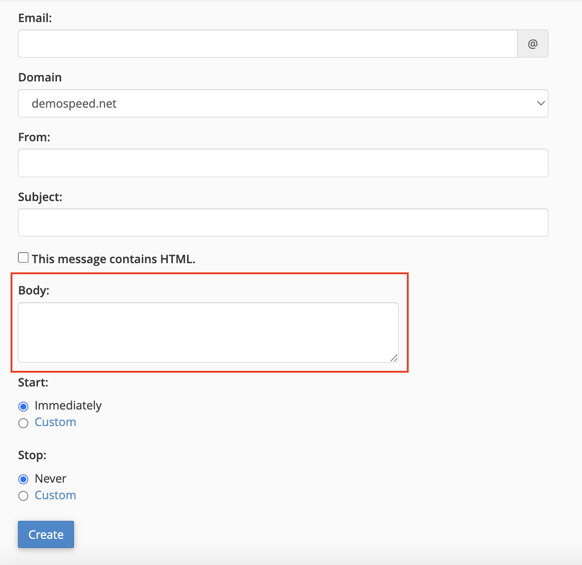Click the 'This message contains HTML.' label text

(114, 259)
